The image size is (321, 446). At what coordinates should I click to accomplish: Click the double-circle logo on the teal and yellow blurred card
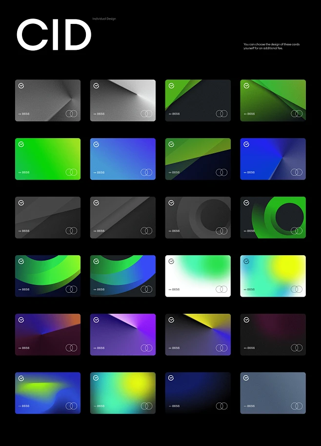pyautogui.click(x=146, y=406)
